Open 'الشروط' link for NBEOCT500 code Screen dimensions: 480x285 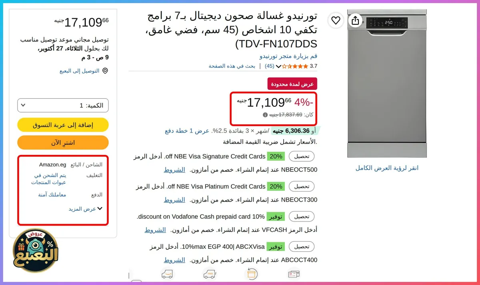[x=174, y=170]
